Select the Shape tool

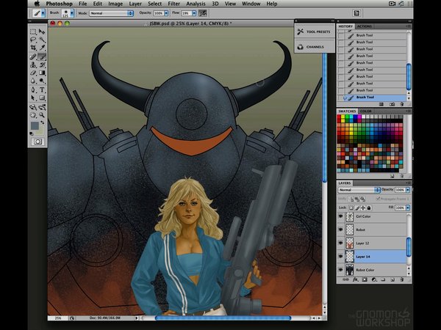(42, 98)
